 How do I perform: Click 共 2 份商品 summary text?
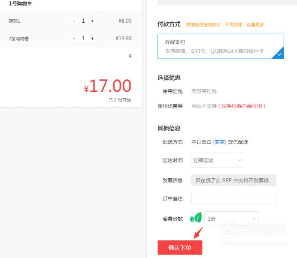pyautogui.click(x=120, y=100)
